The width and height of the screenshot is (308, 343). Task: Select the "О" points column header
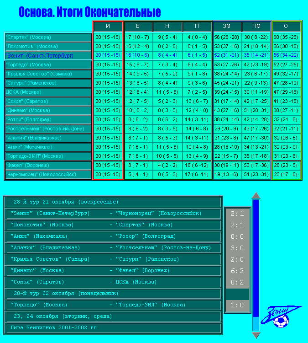point(286,26)
